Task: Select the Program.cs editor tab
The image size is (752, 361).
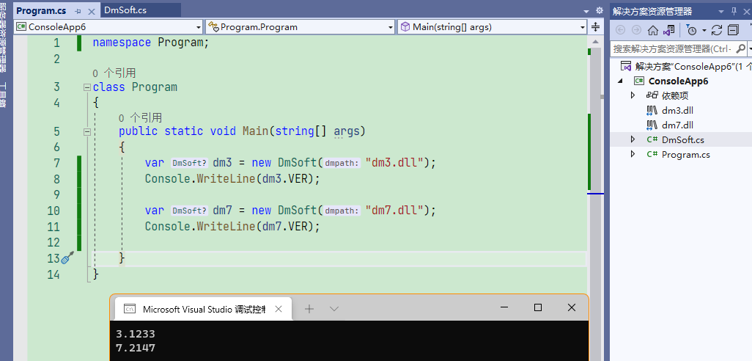Action: point(41,10)
